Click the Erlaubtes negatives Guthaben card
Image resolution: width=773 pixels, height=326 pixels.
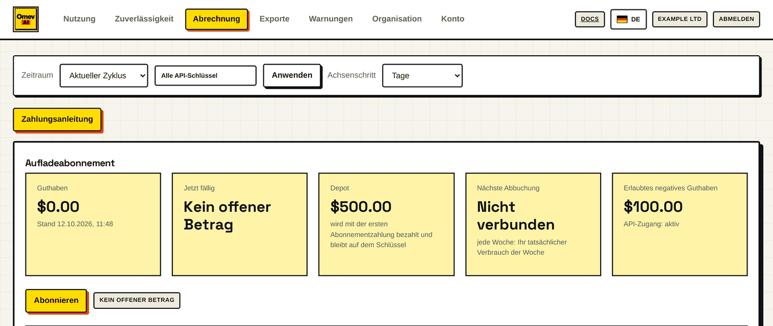pyautogui.click(x=680, y=225)
